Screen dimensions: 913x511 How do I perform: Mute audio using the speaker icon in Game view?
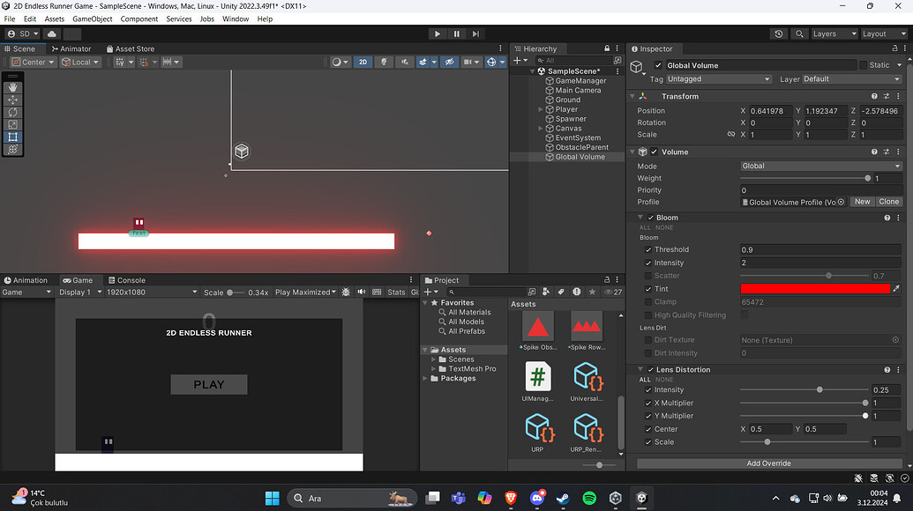(361, 292)
